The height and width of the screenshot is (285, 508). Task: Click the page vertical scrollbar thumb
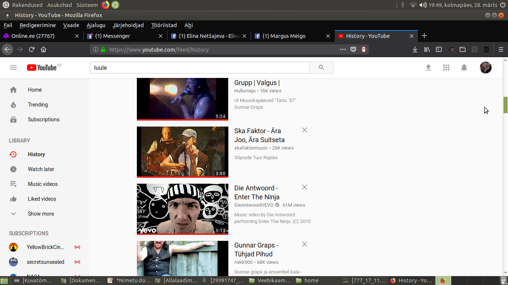coord(505,105)
